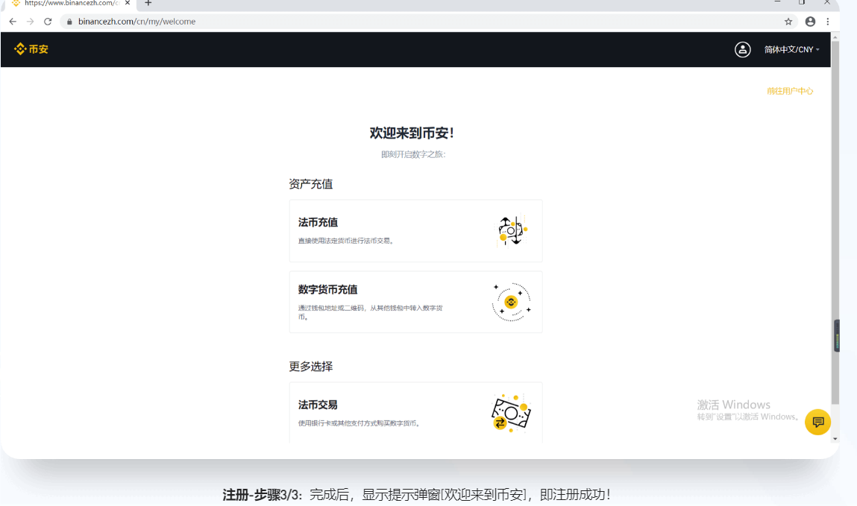Click the fiat trading banknote icon
The width and height of the screenshot is (857, 506).
510,414
